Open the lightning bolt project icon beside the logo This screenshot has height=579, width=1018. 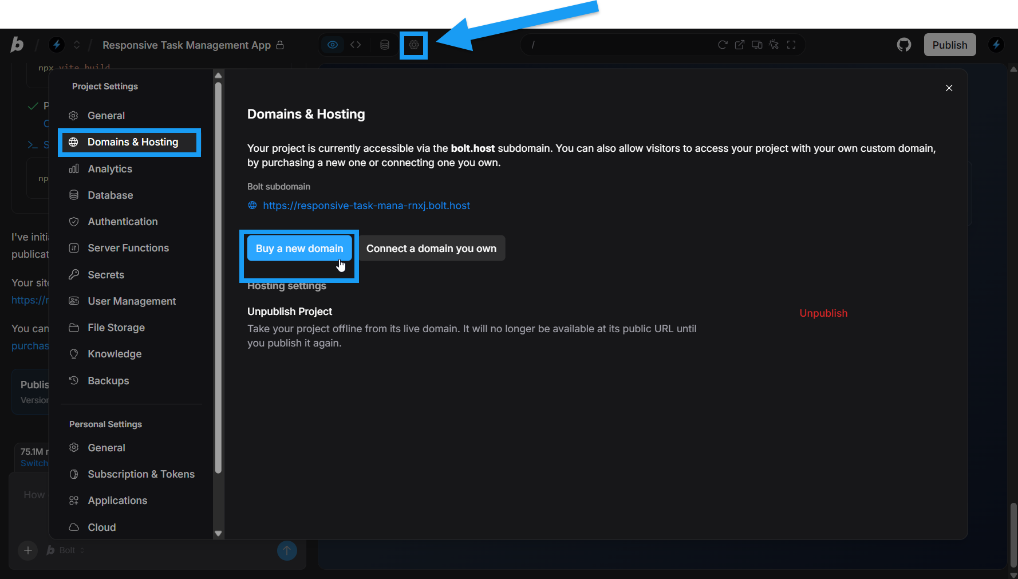(56, 45)
